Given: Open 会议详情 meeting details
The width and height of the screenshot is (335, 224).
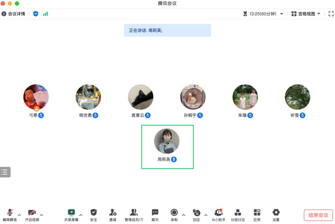Looking at the screenshot, I should (x=13, y=14).
